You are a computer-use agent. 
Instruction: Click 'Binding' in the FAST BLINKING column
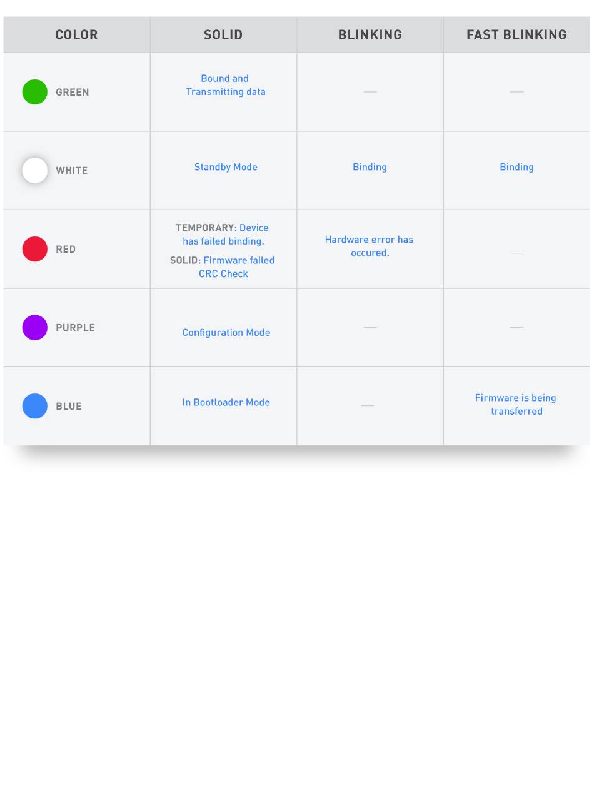tap(516, 167)
